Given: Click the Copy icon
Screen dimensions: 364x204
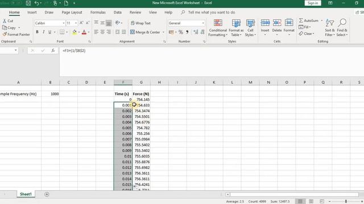Looking at the screenshot, I should click(5, 28).
